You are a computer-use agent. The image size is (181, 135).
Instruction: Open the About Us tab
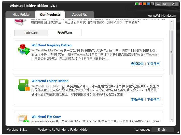click(x=79, y=15)
